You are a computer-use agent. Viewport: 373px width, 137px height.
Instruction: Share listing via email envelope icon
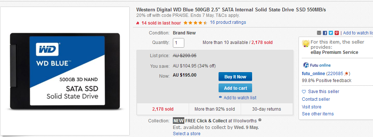click(x=319, y=33)
